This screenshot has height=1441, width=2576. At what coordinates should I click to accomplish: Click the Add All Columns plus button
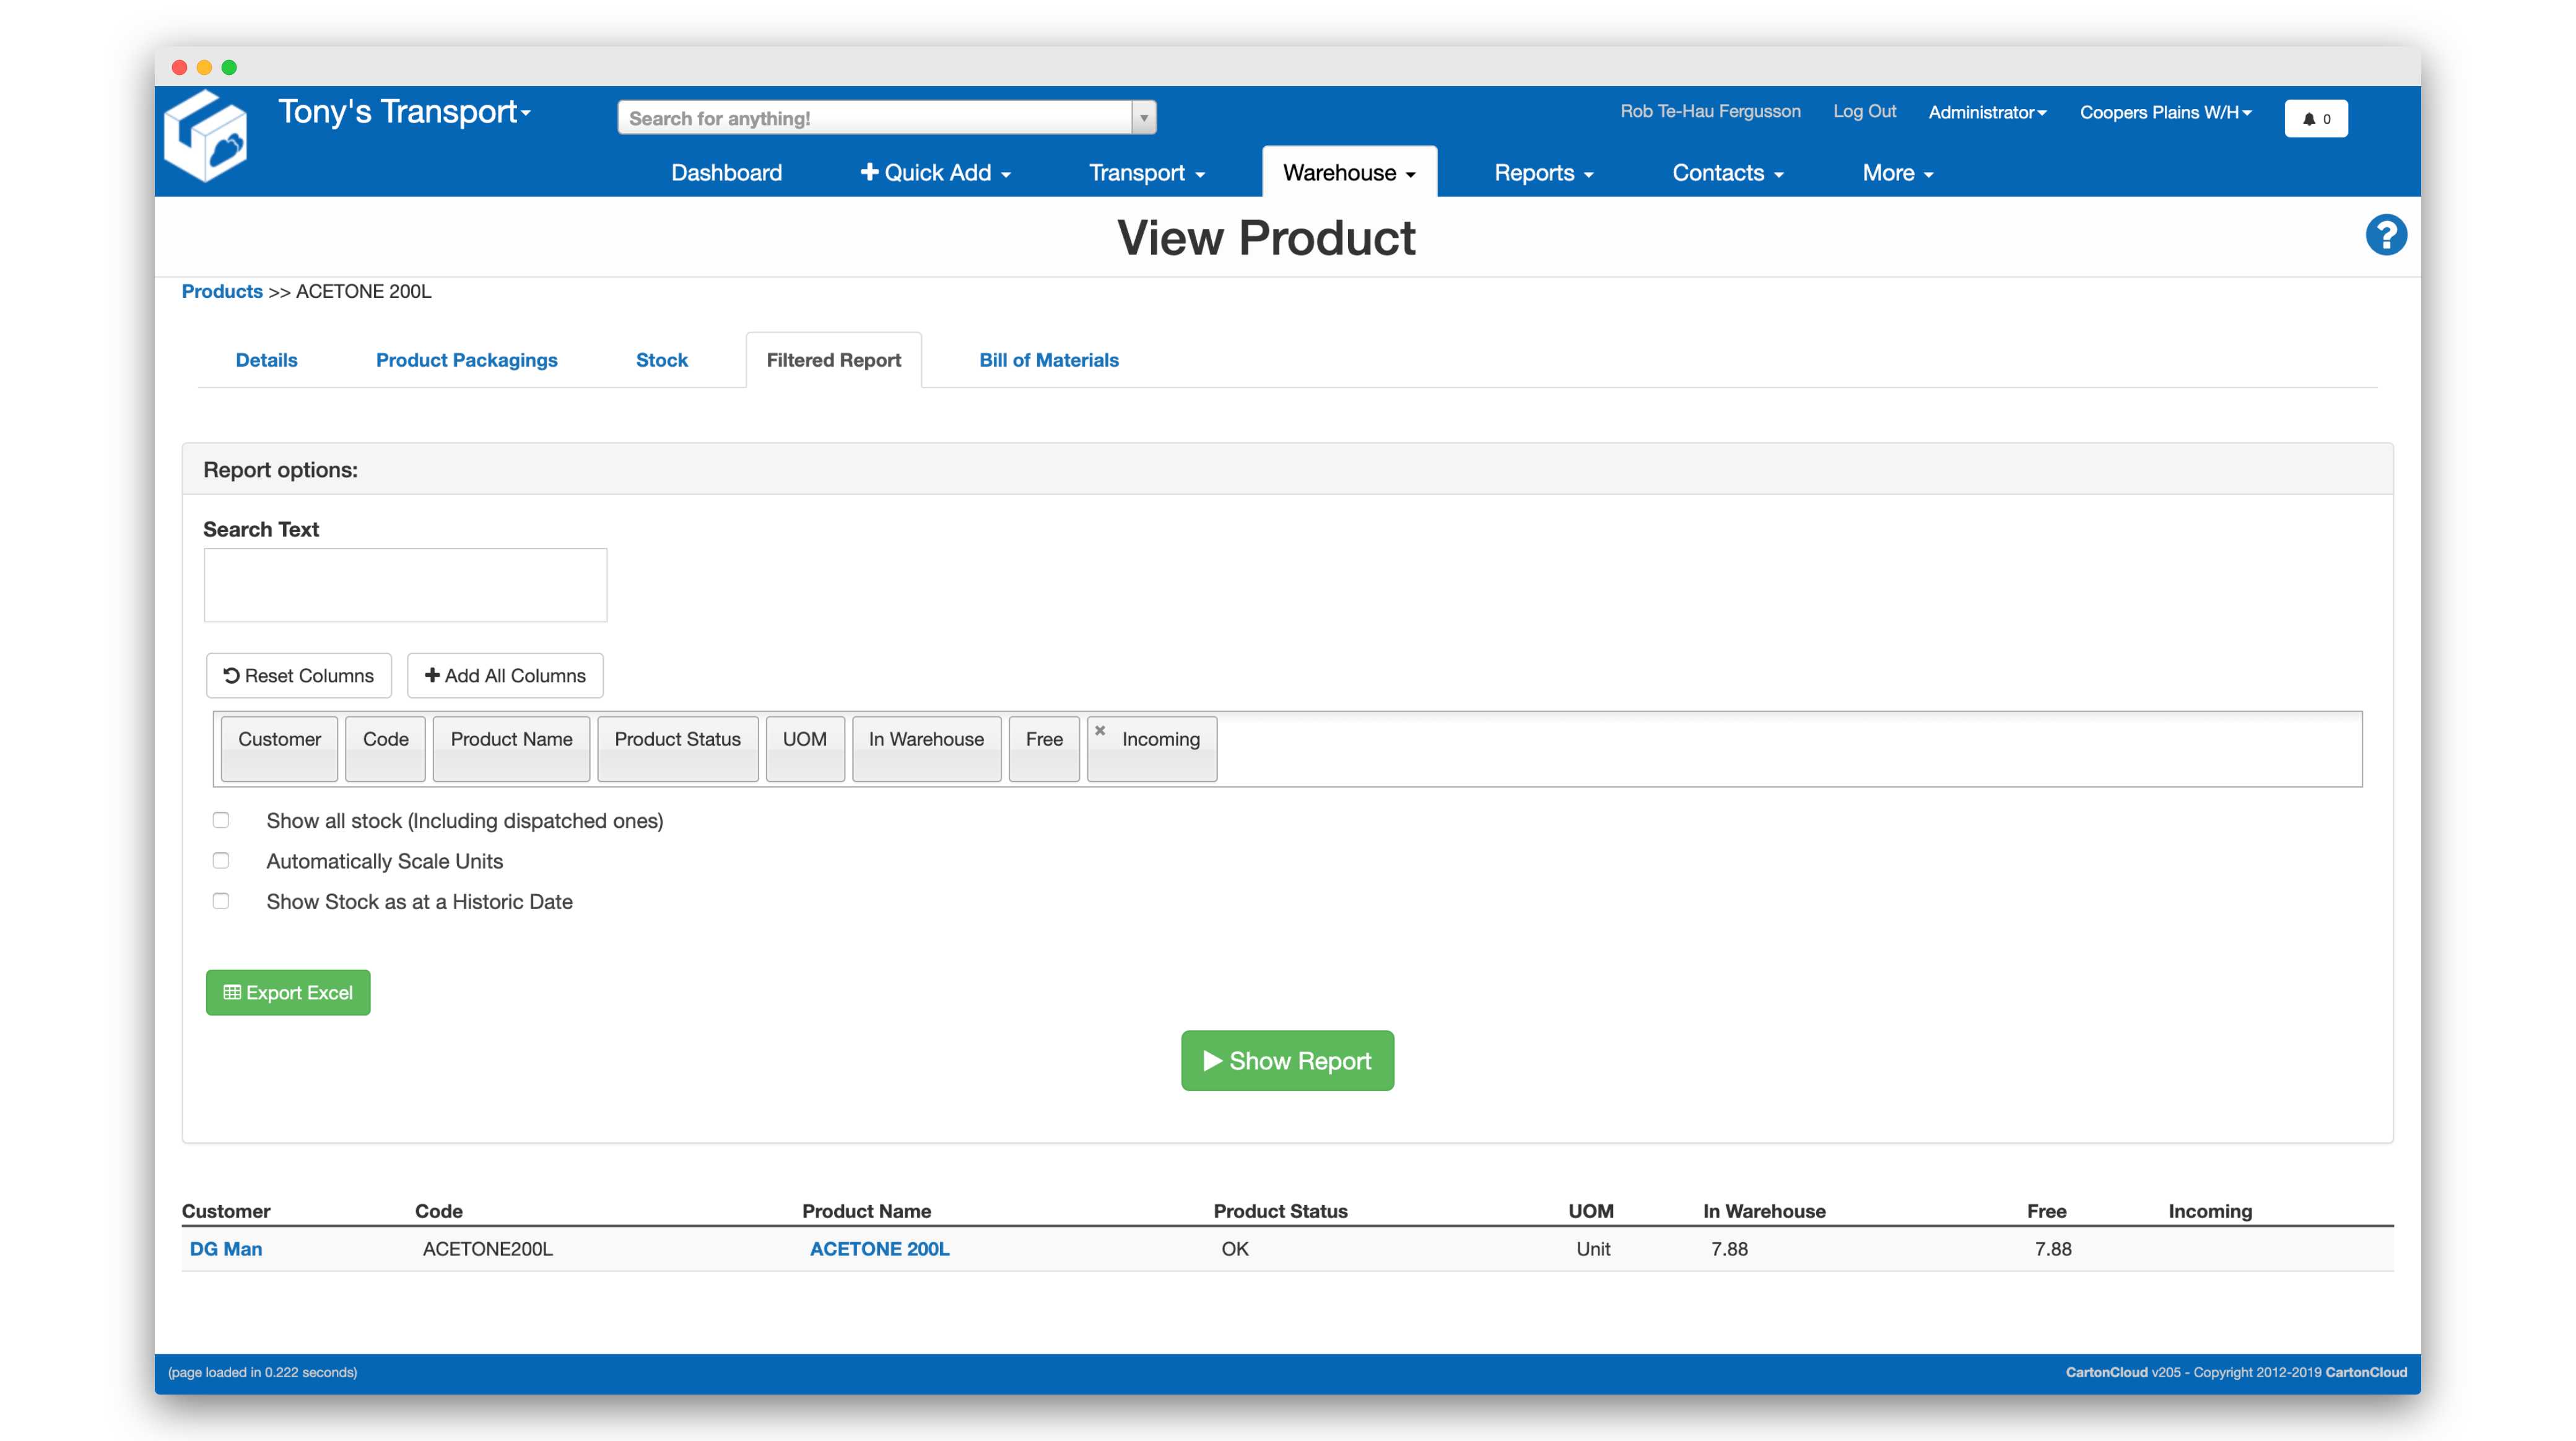click(504, 676)
